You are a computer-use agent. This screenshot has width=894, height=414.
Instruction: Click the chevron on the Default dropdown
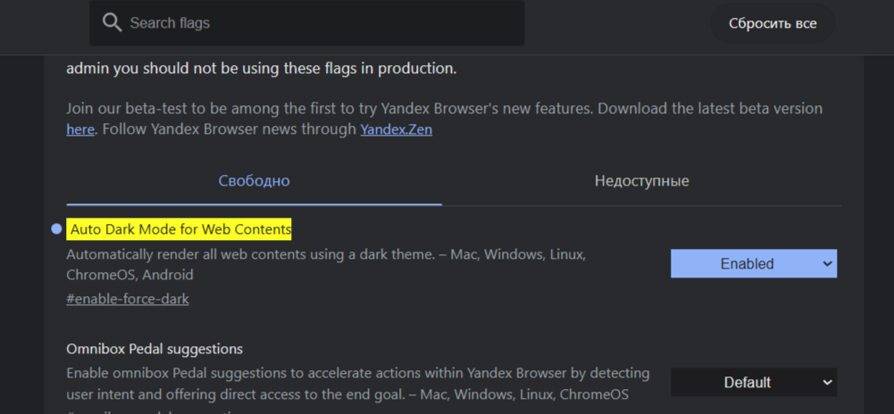point(827,382)
